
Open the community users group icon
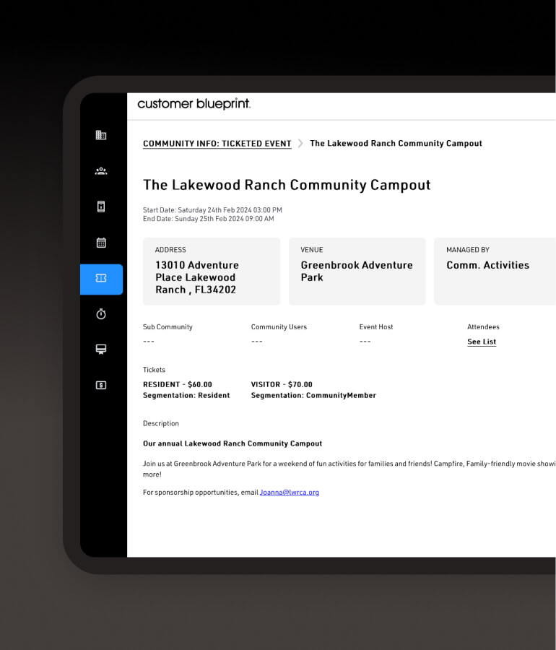point(101,170)
